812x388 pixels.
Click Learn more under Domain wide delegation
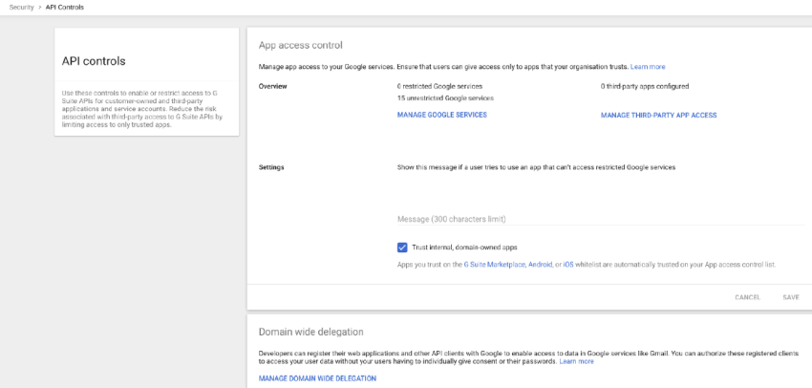point(576,361)
